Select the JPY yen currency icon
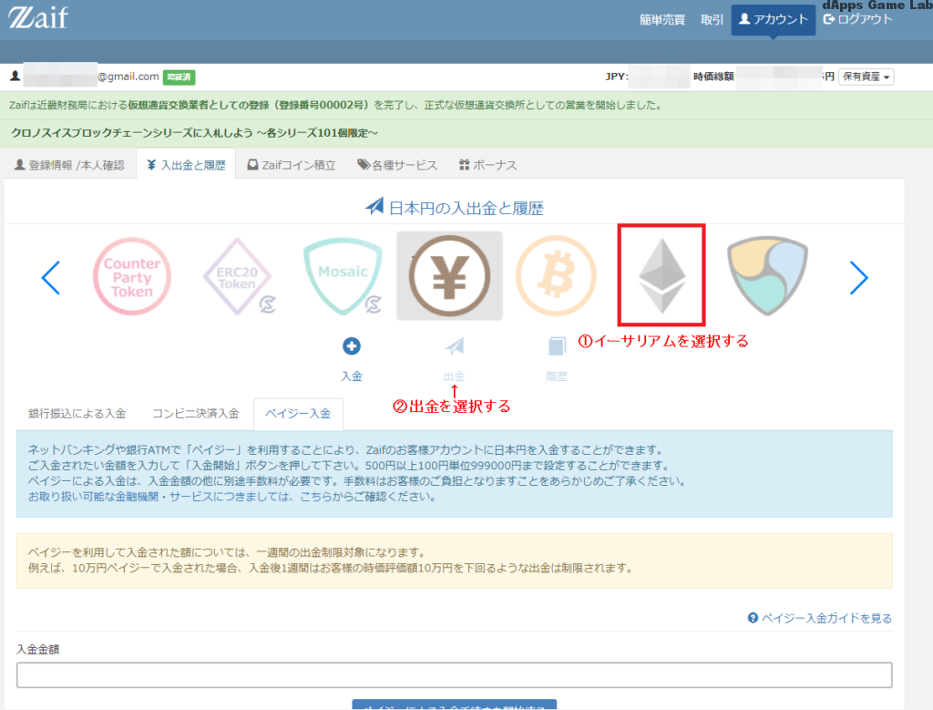This screenshot has width=933, height=710. click(449, 275)
